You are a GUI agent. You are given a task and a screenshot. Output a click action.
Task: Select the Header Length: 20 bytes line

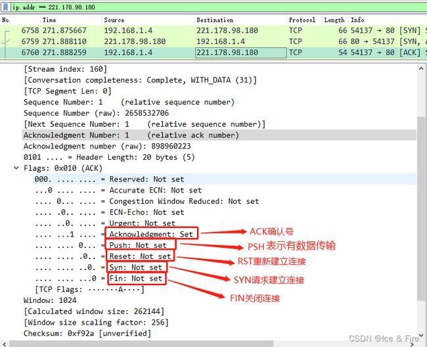[x=109, y=157]
